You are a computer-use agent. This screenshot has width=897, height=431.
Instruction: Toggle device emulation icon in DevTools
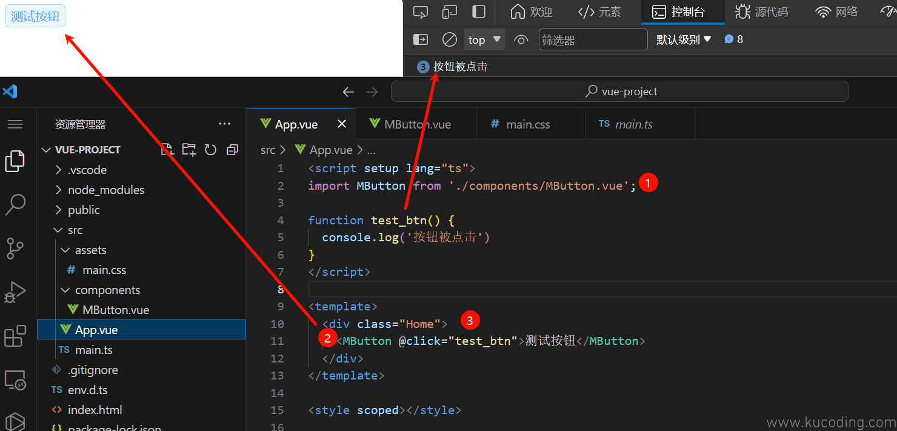(449, 12)
